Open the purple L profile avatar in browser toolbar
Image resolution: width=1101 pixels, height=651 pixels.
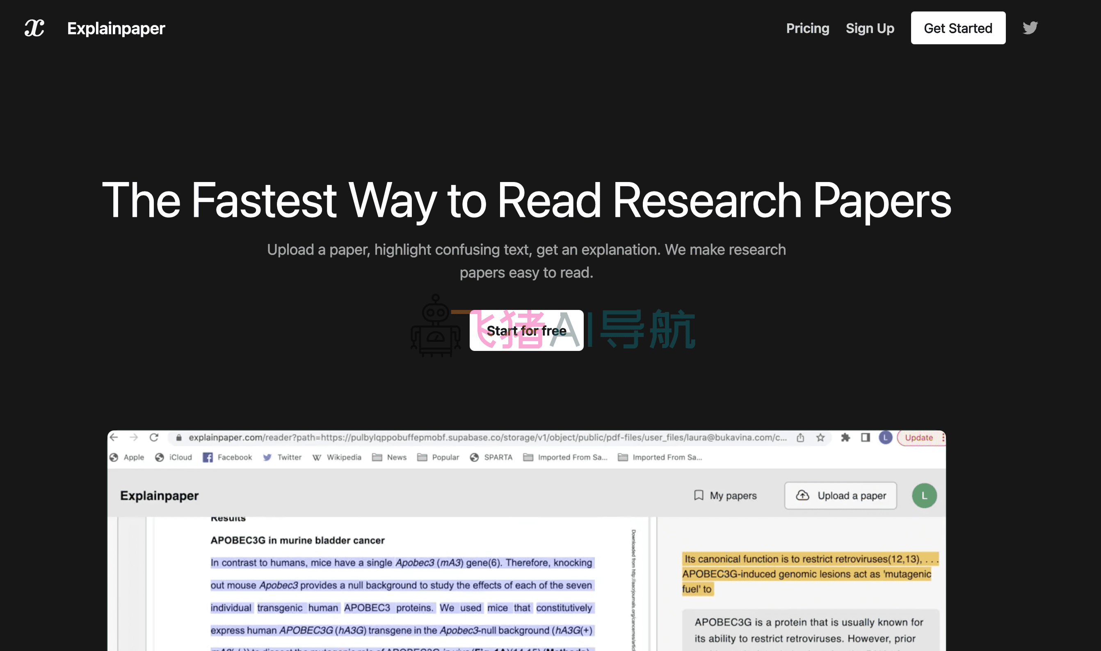pos(886,437)
